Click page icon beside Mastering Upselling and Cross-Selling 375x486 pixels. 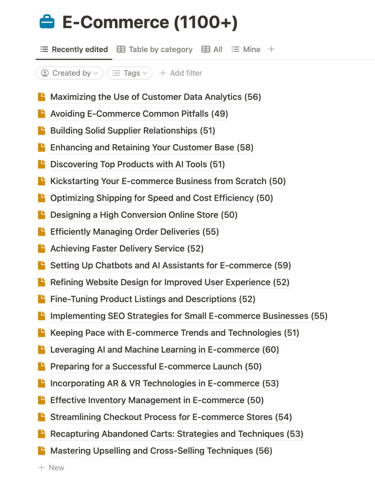42,451
